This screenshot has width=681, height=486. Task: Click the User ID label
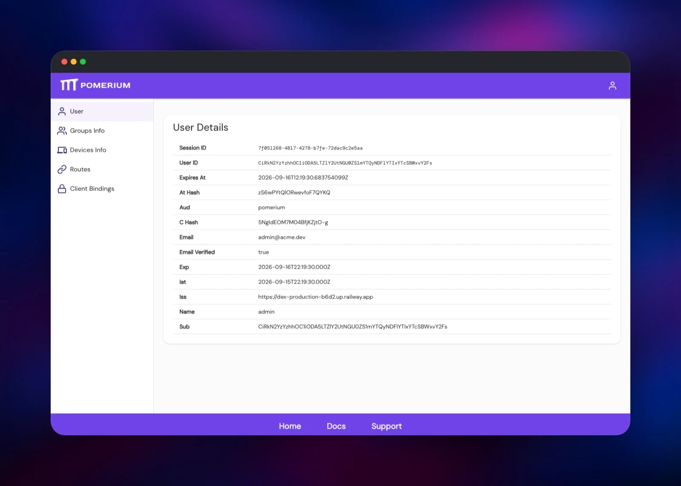(x=189, y=163)
